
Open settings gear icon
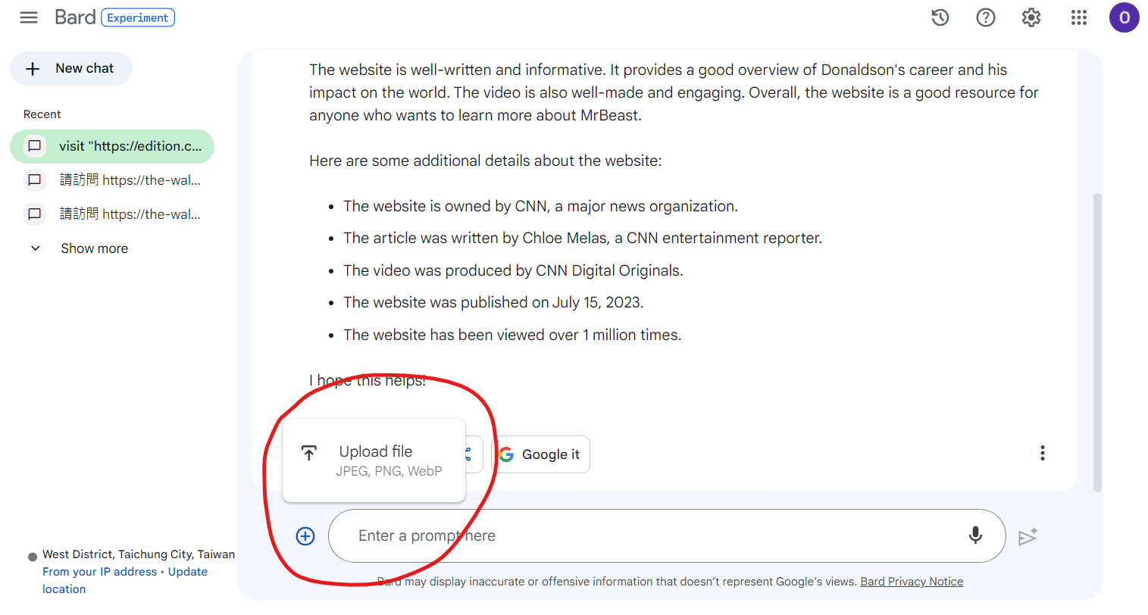1031,17
